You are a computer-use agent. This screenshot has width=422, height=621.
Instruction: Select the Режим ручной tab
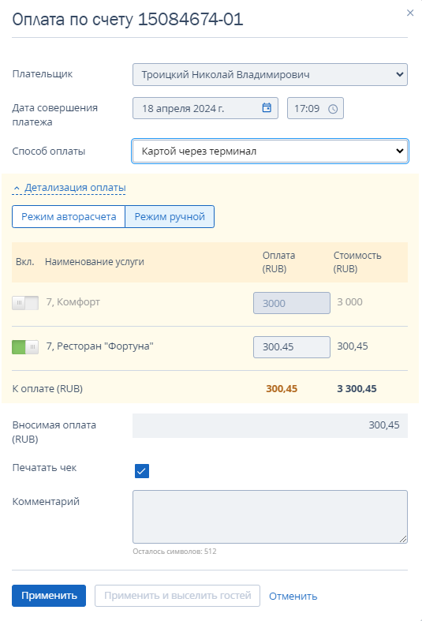pyautogui.click(x=170, y=217)
